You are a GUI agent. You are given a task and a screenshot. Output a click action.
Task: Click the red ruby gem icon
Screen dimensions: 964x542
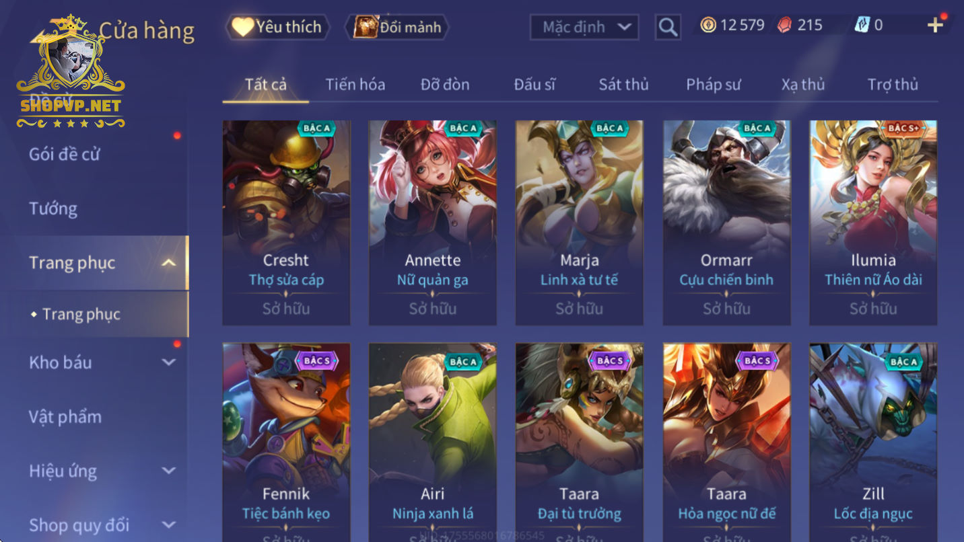point(784,26)
